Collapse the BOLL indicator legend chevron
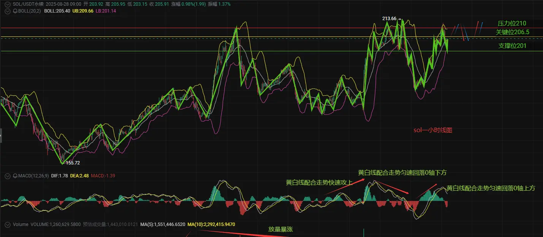The height and width of the screenshot is (237, 543). pyautogui.click(x=7, y=11)
